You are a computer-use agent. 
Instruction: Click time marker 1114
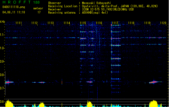67,23
